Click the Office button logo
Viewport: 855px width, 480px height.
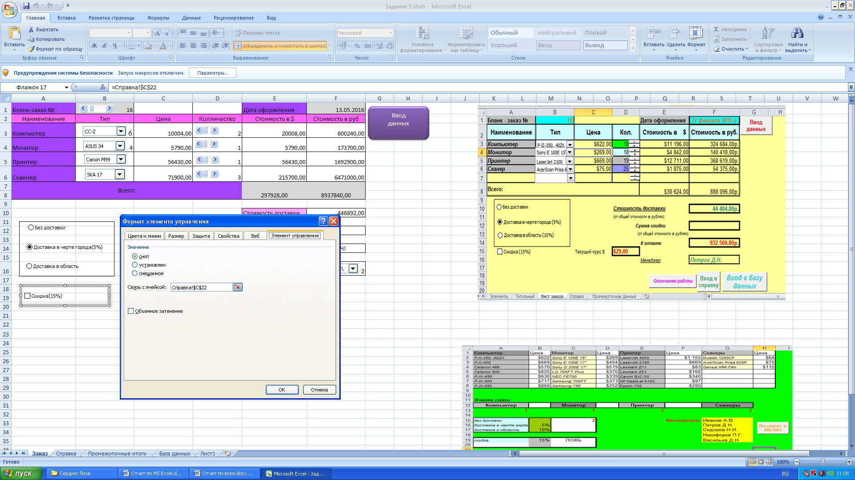pyautogui.click(x=9, y=9)
